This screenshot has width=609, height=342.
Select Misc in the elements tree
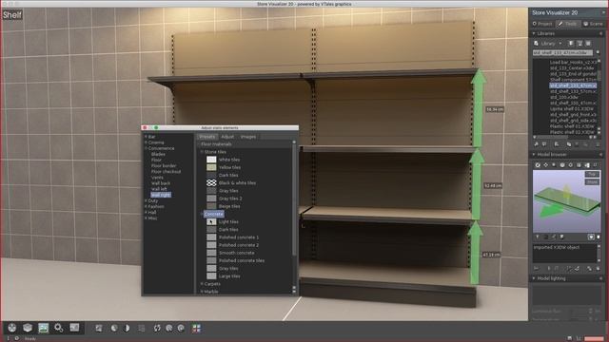pyautogui.click(x=152, y=218)
